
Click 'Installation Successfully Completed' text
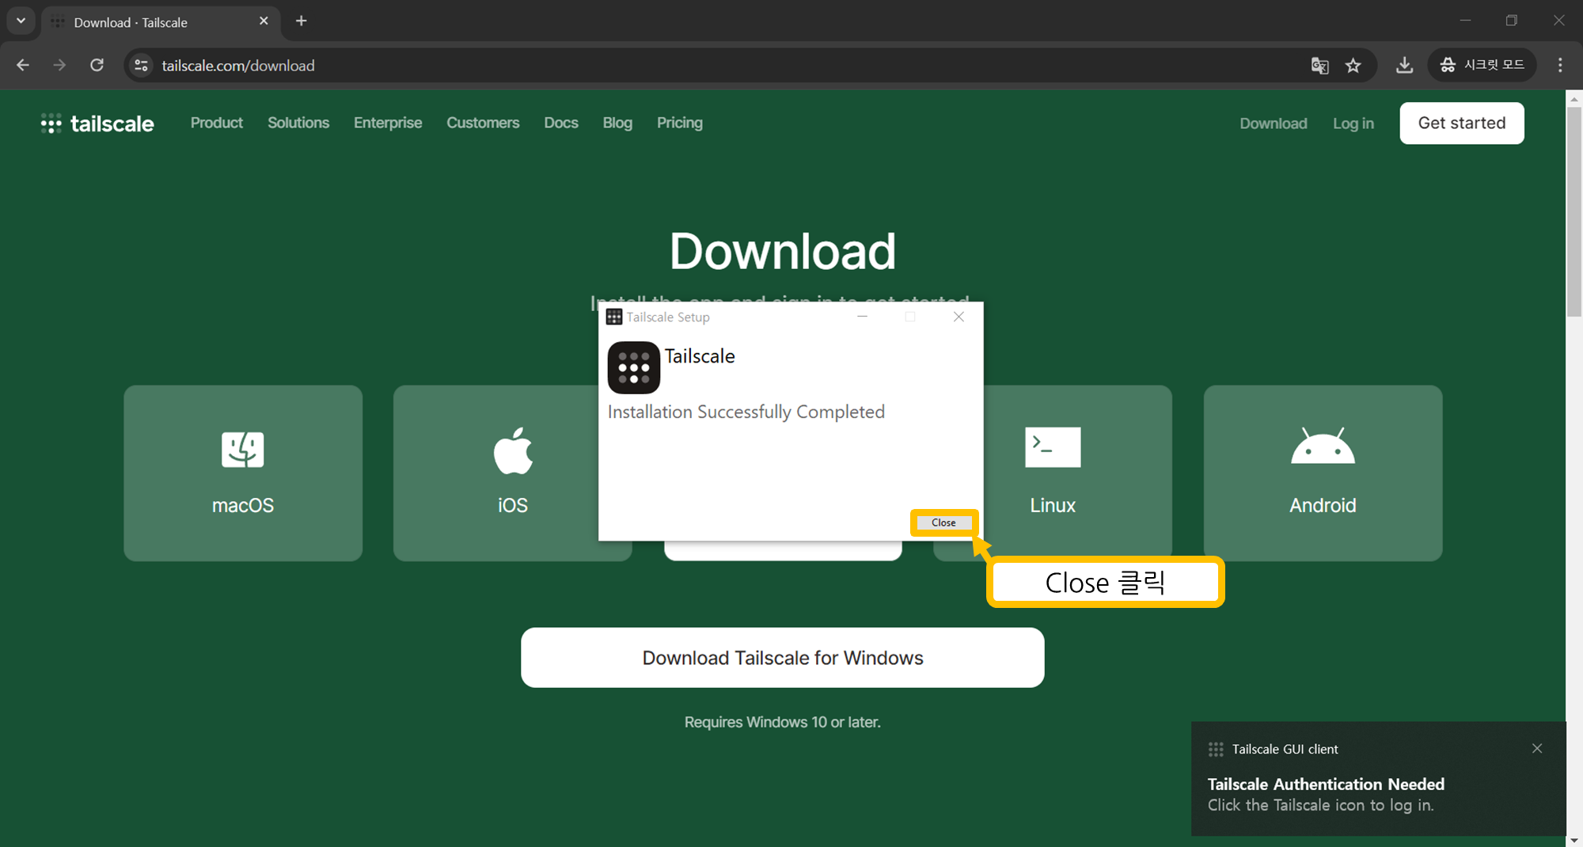pyautogui.click(x=746, y=412)
